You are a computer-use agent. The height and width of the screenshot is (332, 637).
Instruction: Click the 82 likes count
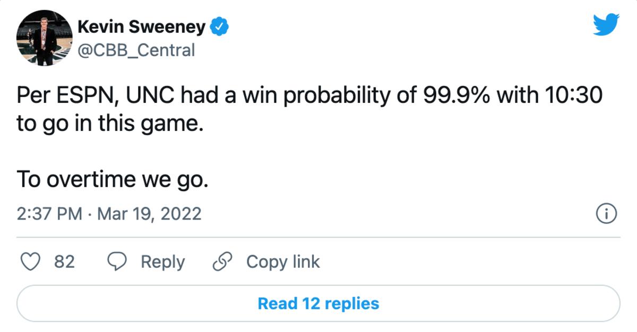pyautogui.click(x=65, y=261)
